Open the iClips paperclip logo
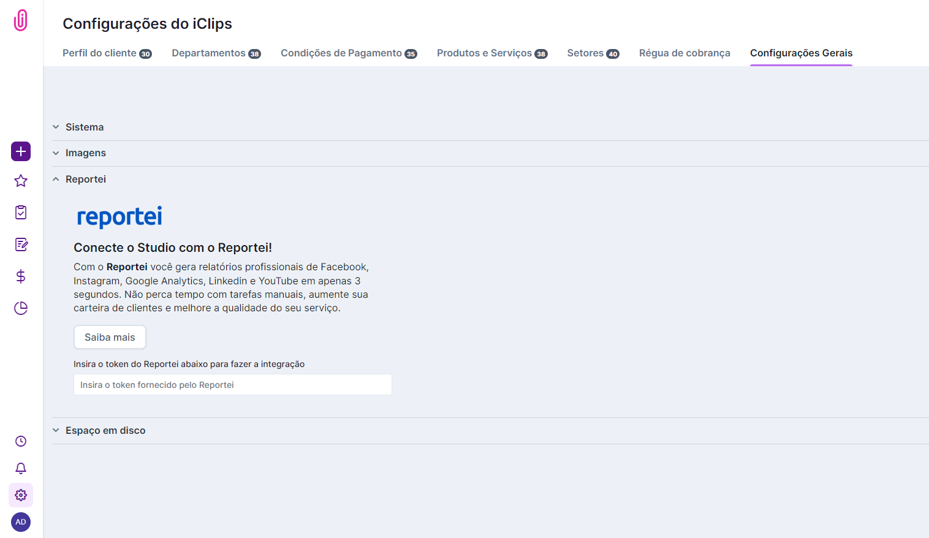This screenshot has height=538, width=929. coord(20,20)
